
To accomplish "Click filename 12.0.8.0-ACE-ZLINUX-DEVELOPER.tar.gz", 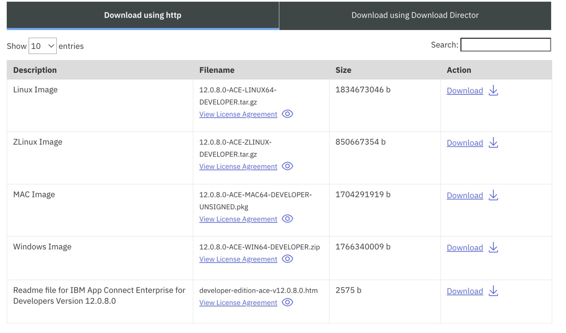I will [235, 148].
